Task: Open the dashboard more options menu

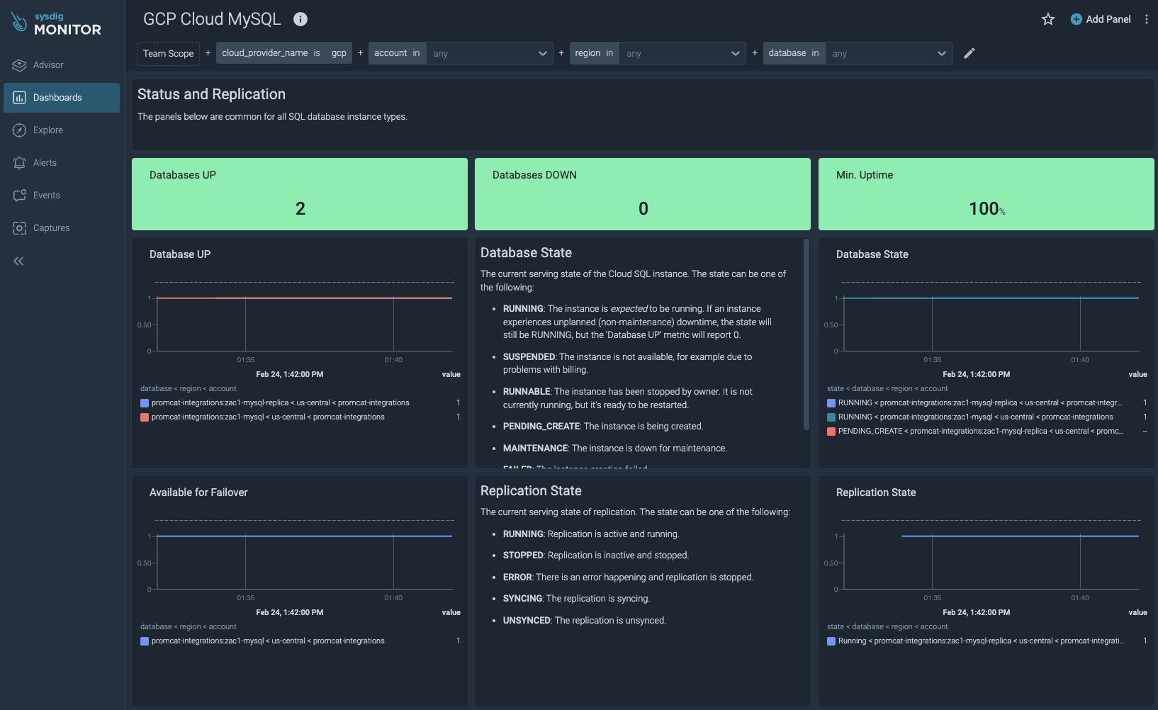Action: tap(1146, 19)
